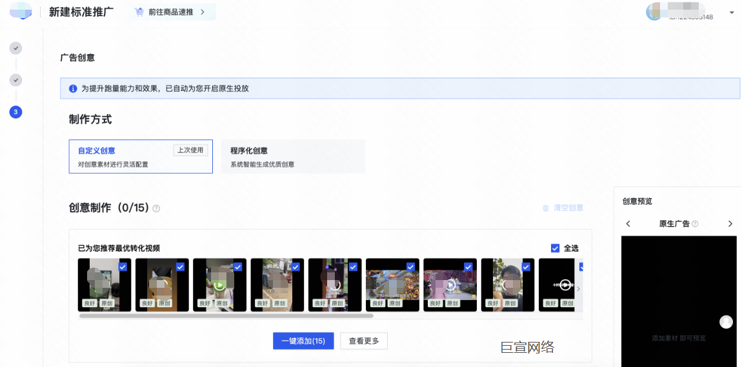Play the seventh video with pink scene
Image resolution: width=742 pixels, height=367 pixels.
pos(450,285)
